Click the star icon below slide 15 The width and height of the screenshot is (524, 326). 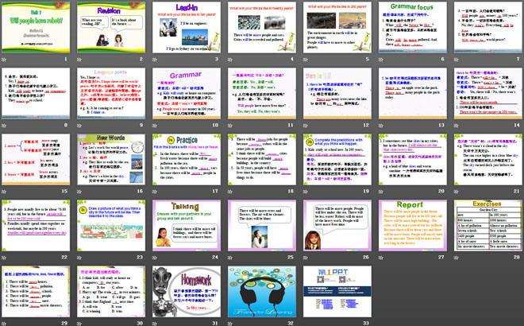coord(4,192)
